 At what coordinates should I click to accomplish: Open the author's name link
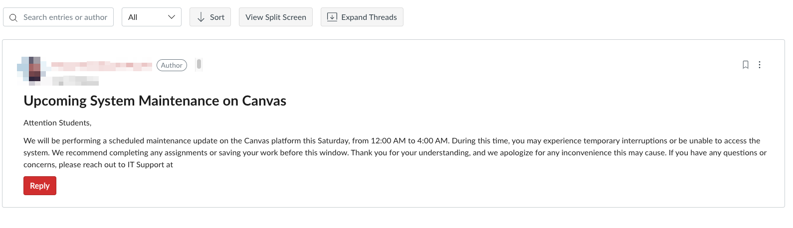tap(102, 65)
